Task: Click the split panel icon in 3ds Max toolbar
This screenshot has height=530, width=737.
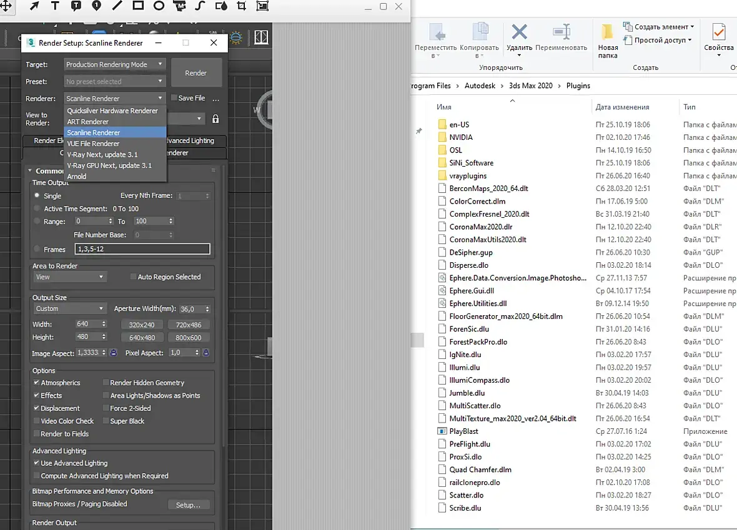Action: pos(261,37)
